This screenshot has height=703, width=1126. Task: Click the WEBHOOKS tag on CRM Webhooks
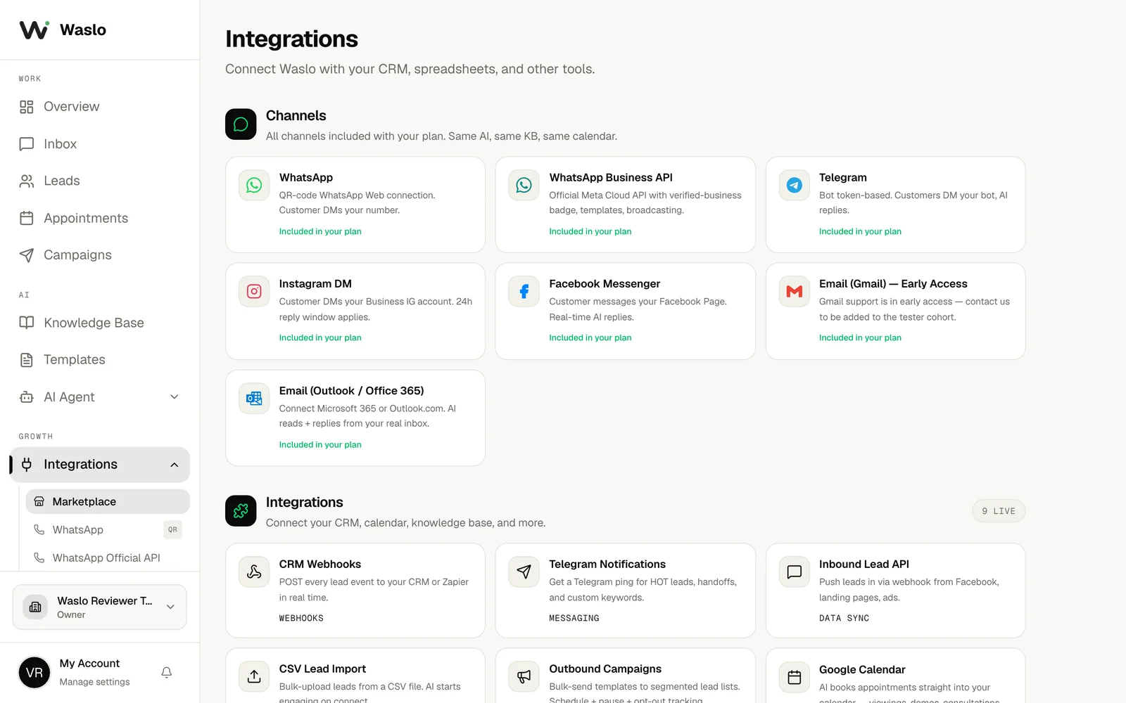point(301,619)
